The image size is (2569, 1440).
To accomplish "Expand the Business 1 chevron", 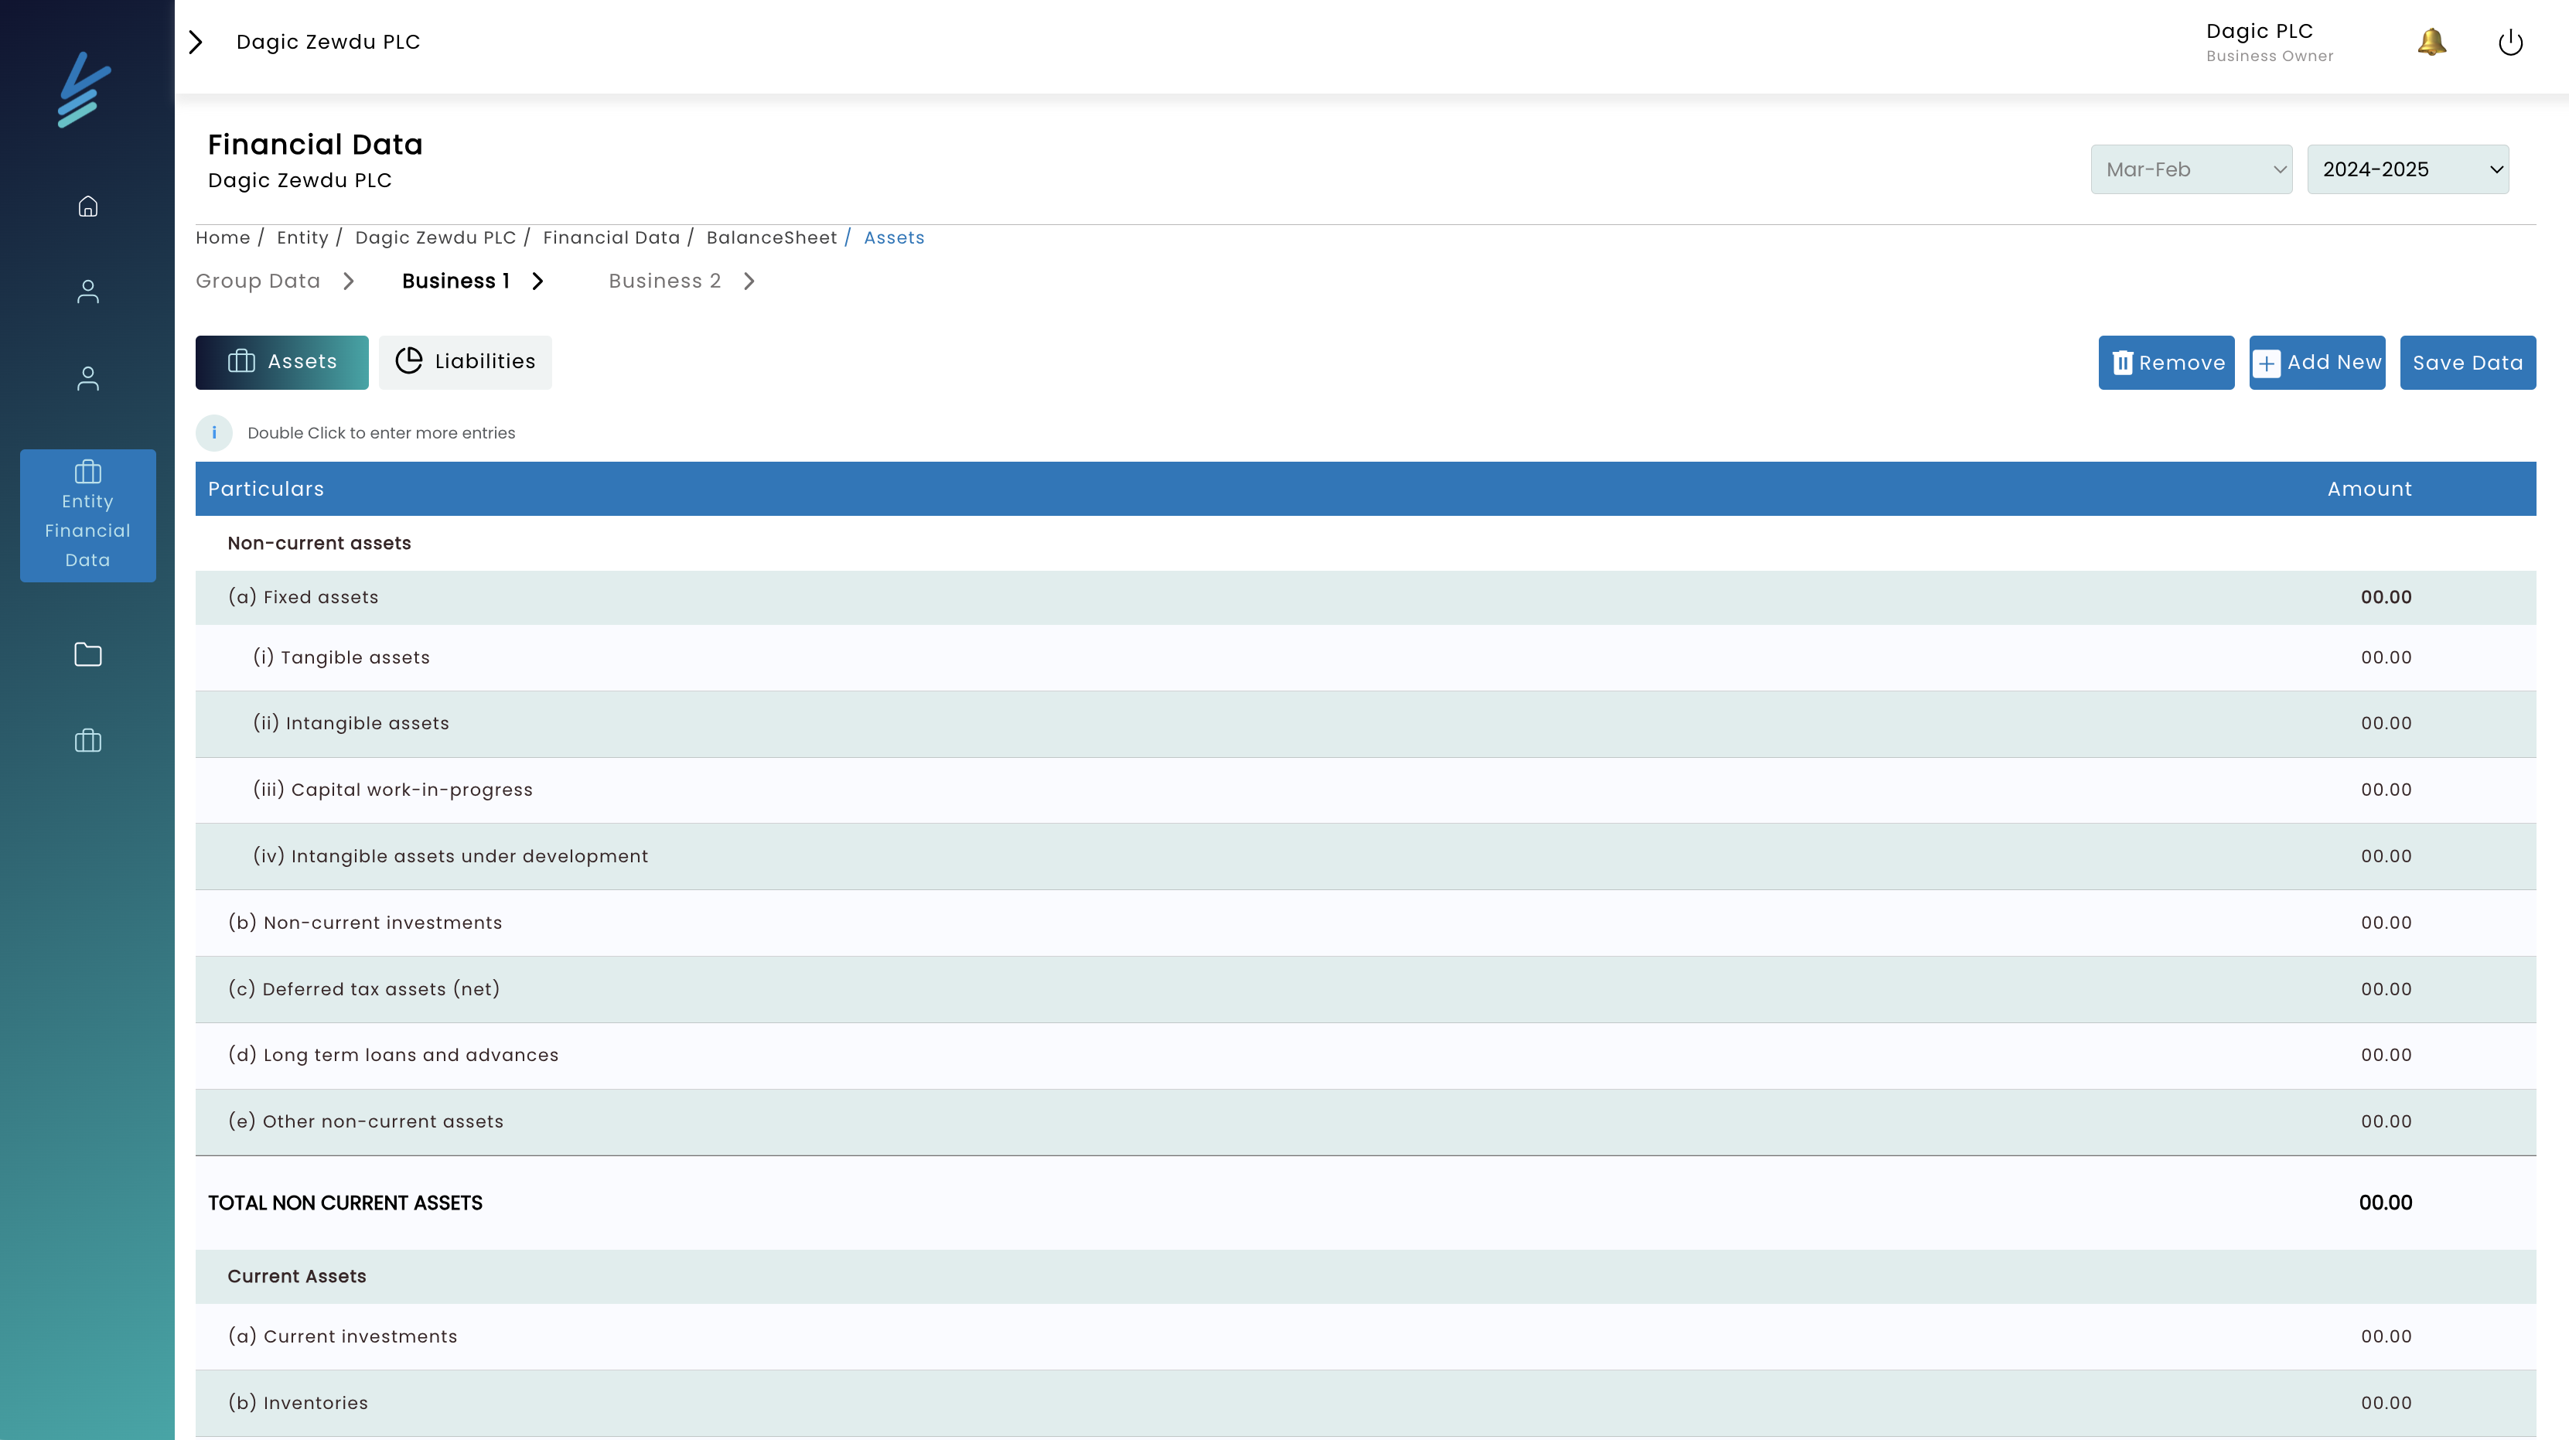I will coord(537,282).
